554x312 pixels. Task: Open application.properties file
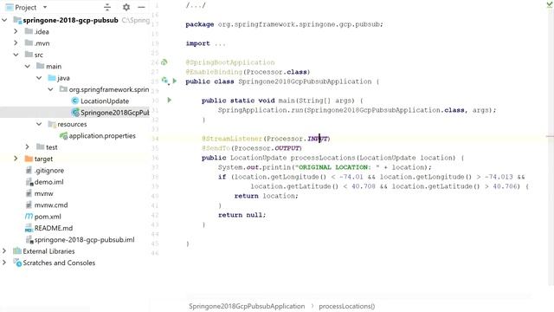coord(102,136)
